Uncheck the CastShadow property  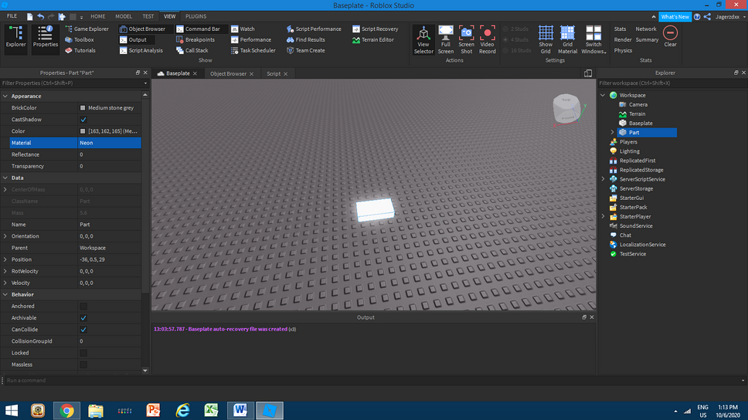point(83,119)
